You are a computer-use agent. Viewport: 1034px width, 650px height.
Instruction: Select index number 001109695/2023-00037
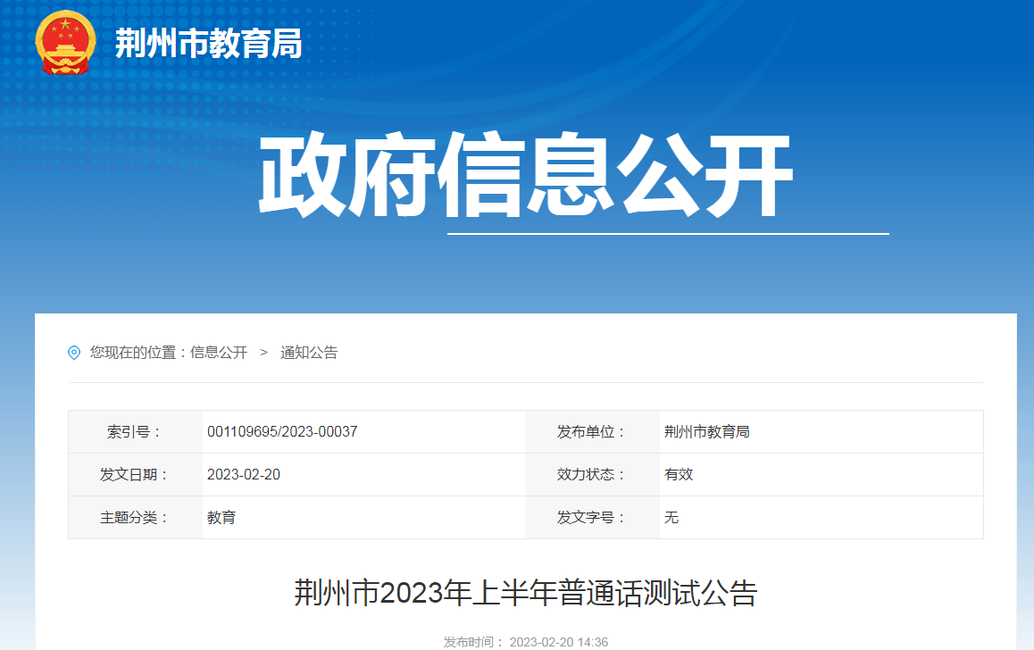point(282,432)
